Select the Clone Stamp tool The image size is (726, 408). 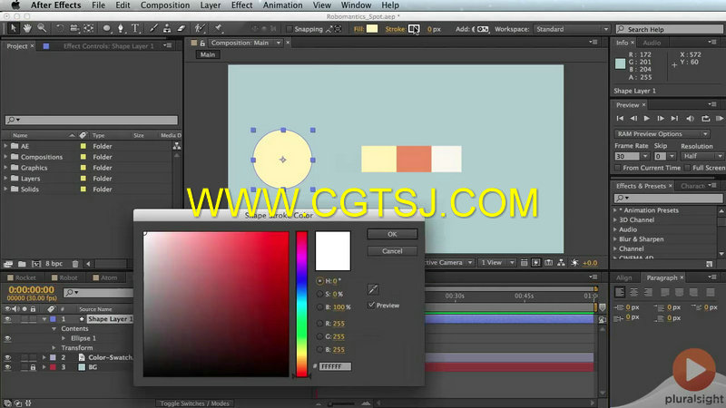[x=167, y=28]
